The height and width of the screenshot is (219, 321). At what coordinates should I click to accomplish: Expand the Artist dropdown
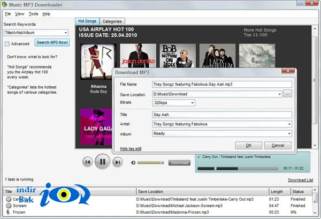[x=289, y=124]
